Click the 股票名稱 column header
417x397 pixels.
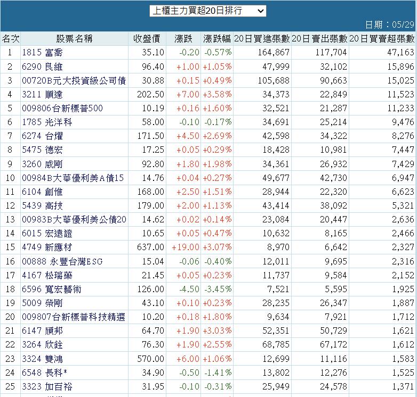[x=74, y=39]
